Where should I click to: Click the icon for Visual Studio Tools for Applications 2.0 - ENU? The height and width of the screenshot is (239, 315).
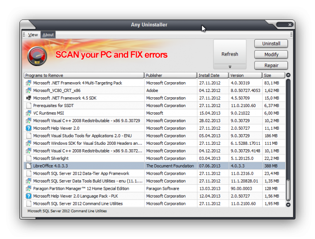pyautogui.click(x=29, y=135)
